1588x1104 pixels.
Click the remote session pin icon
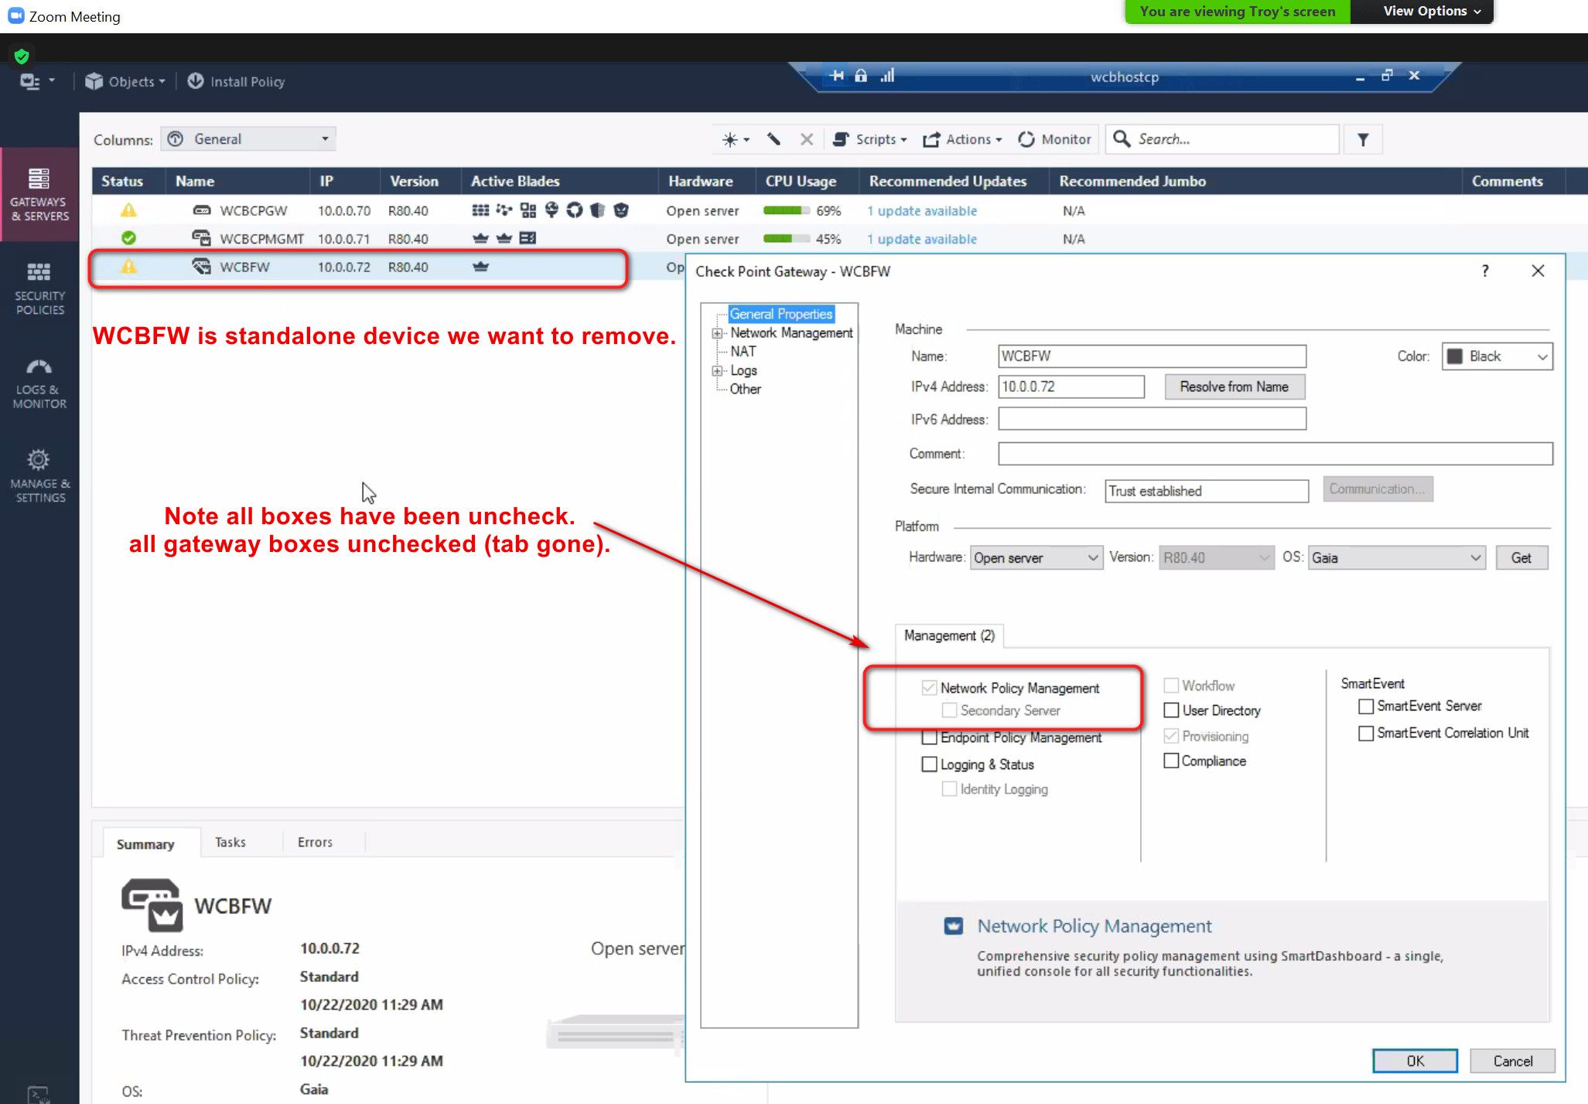(837, 76)
